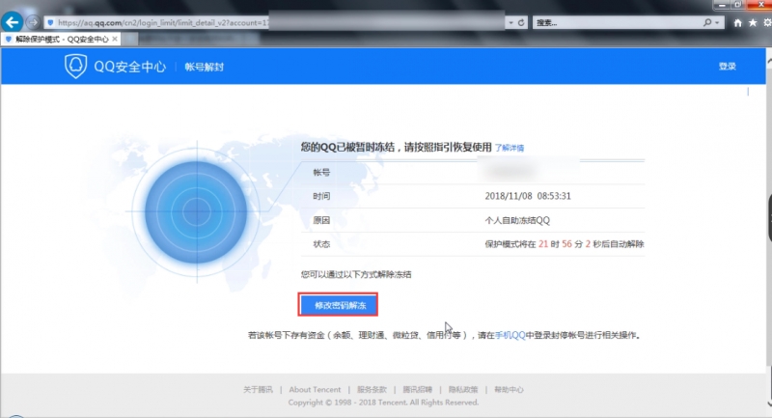This screenshot has width=772, height=418.
Task: Open the 手机QQ link
Action: coord(510,335)
